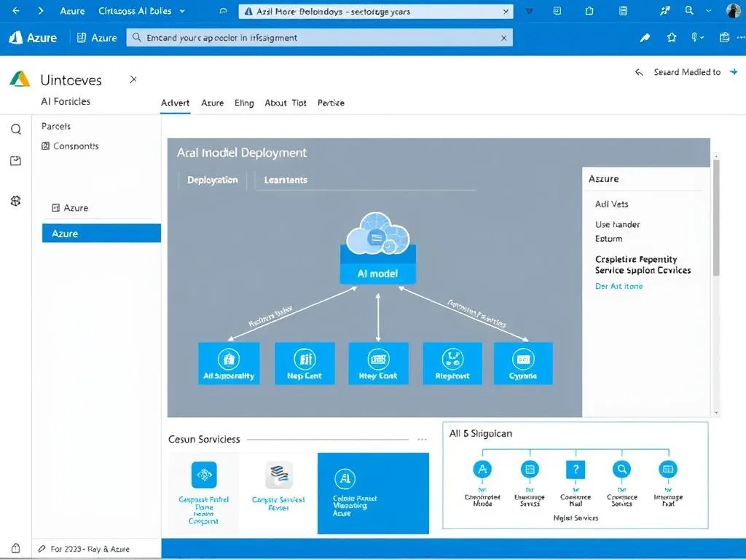
Task: Click the Ntey Eork node
Action: 378,364
